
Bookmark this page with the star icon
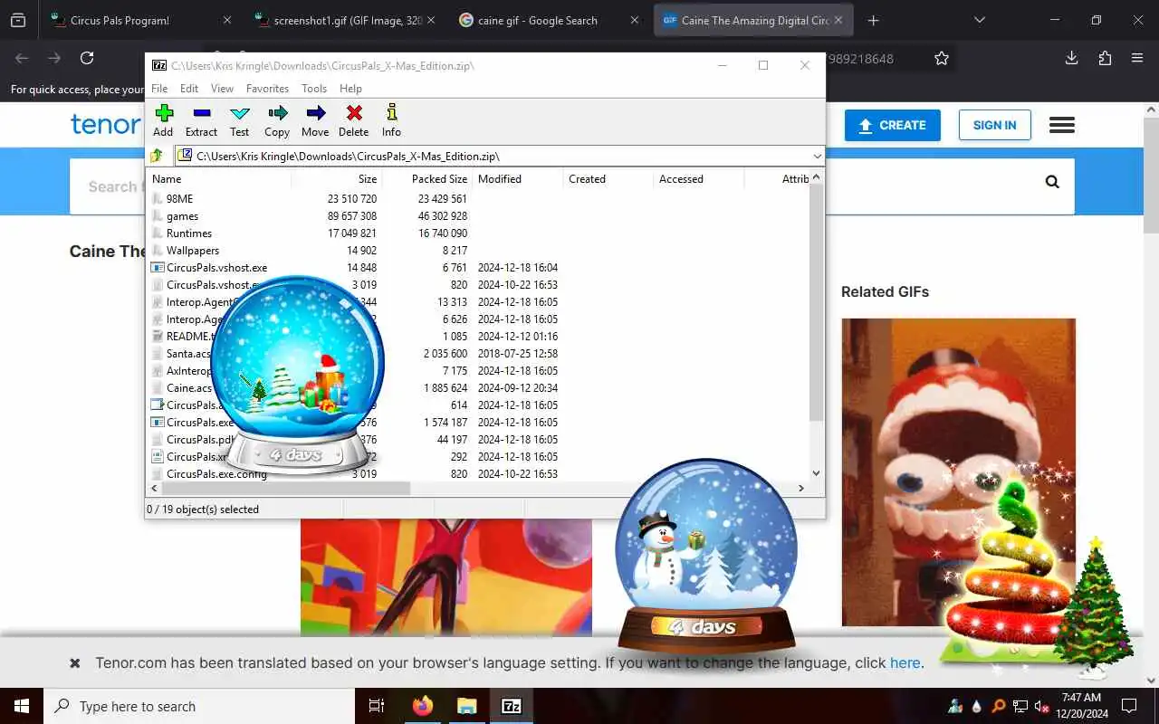point(942,58)
